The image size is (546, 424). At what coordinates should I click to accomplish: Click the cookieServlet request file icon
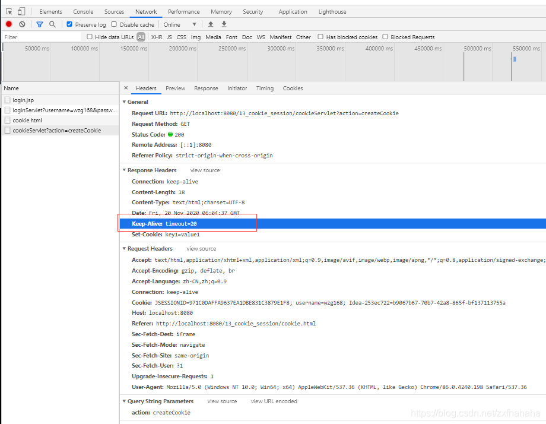coord(7,130)
